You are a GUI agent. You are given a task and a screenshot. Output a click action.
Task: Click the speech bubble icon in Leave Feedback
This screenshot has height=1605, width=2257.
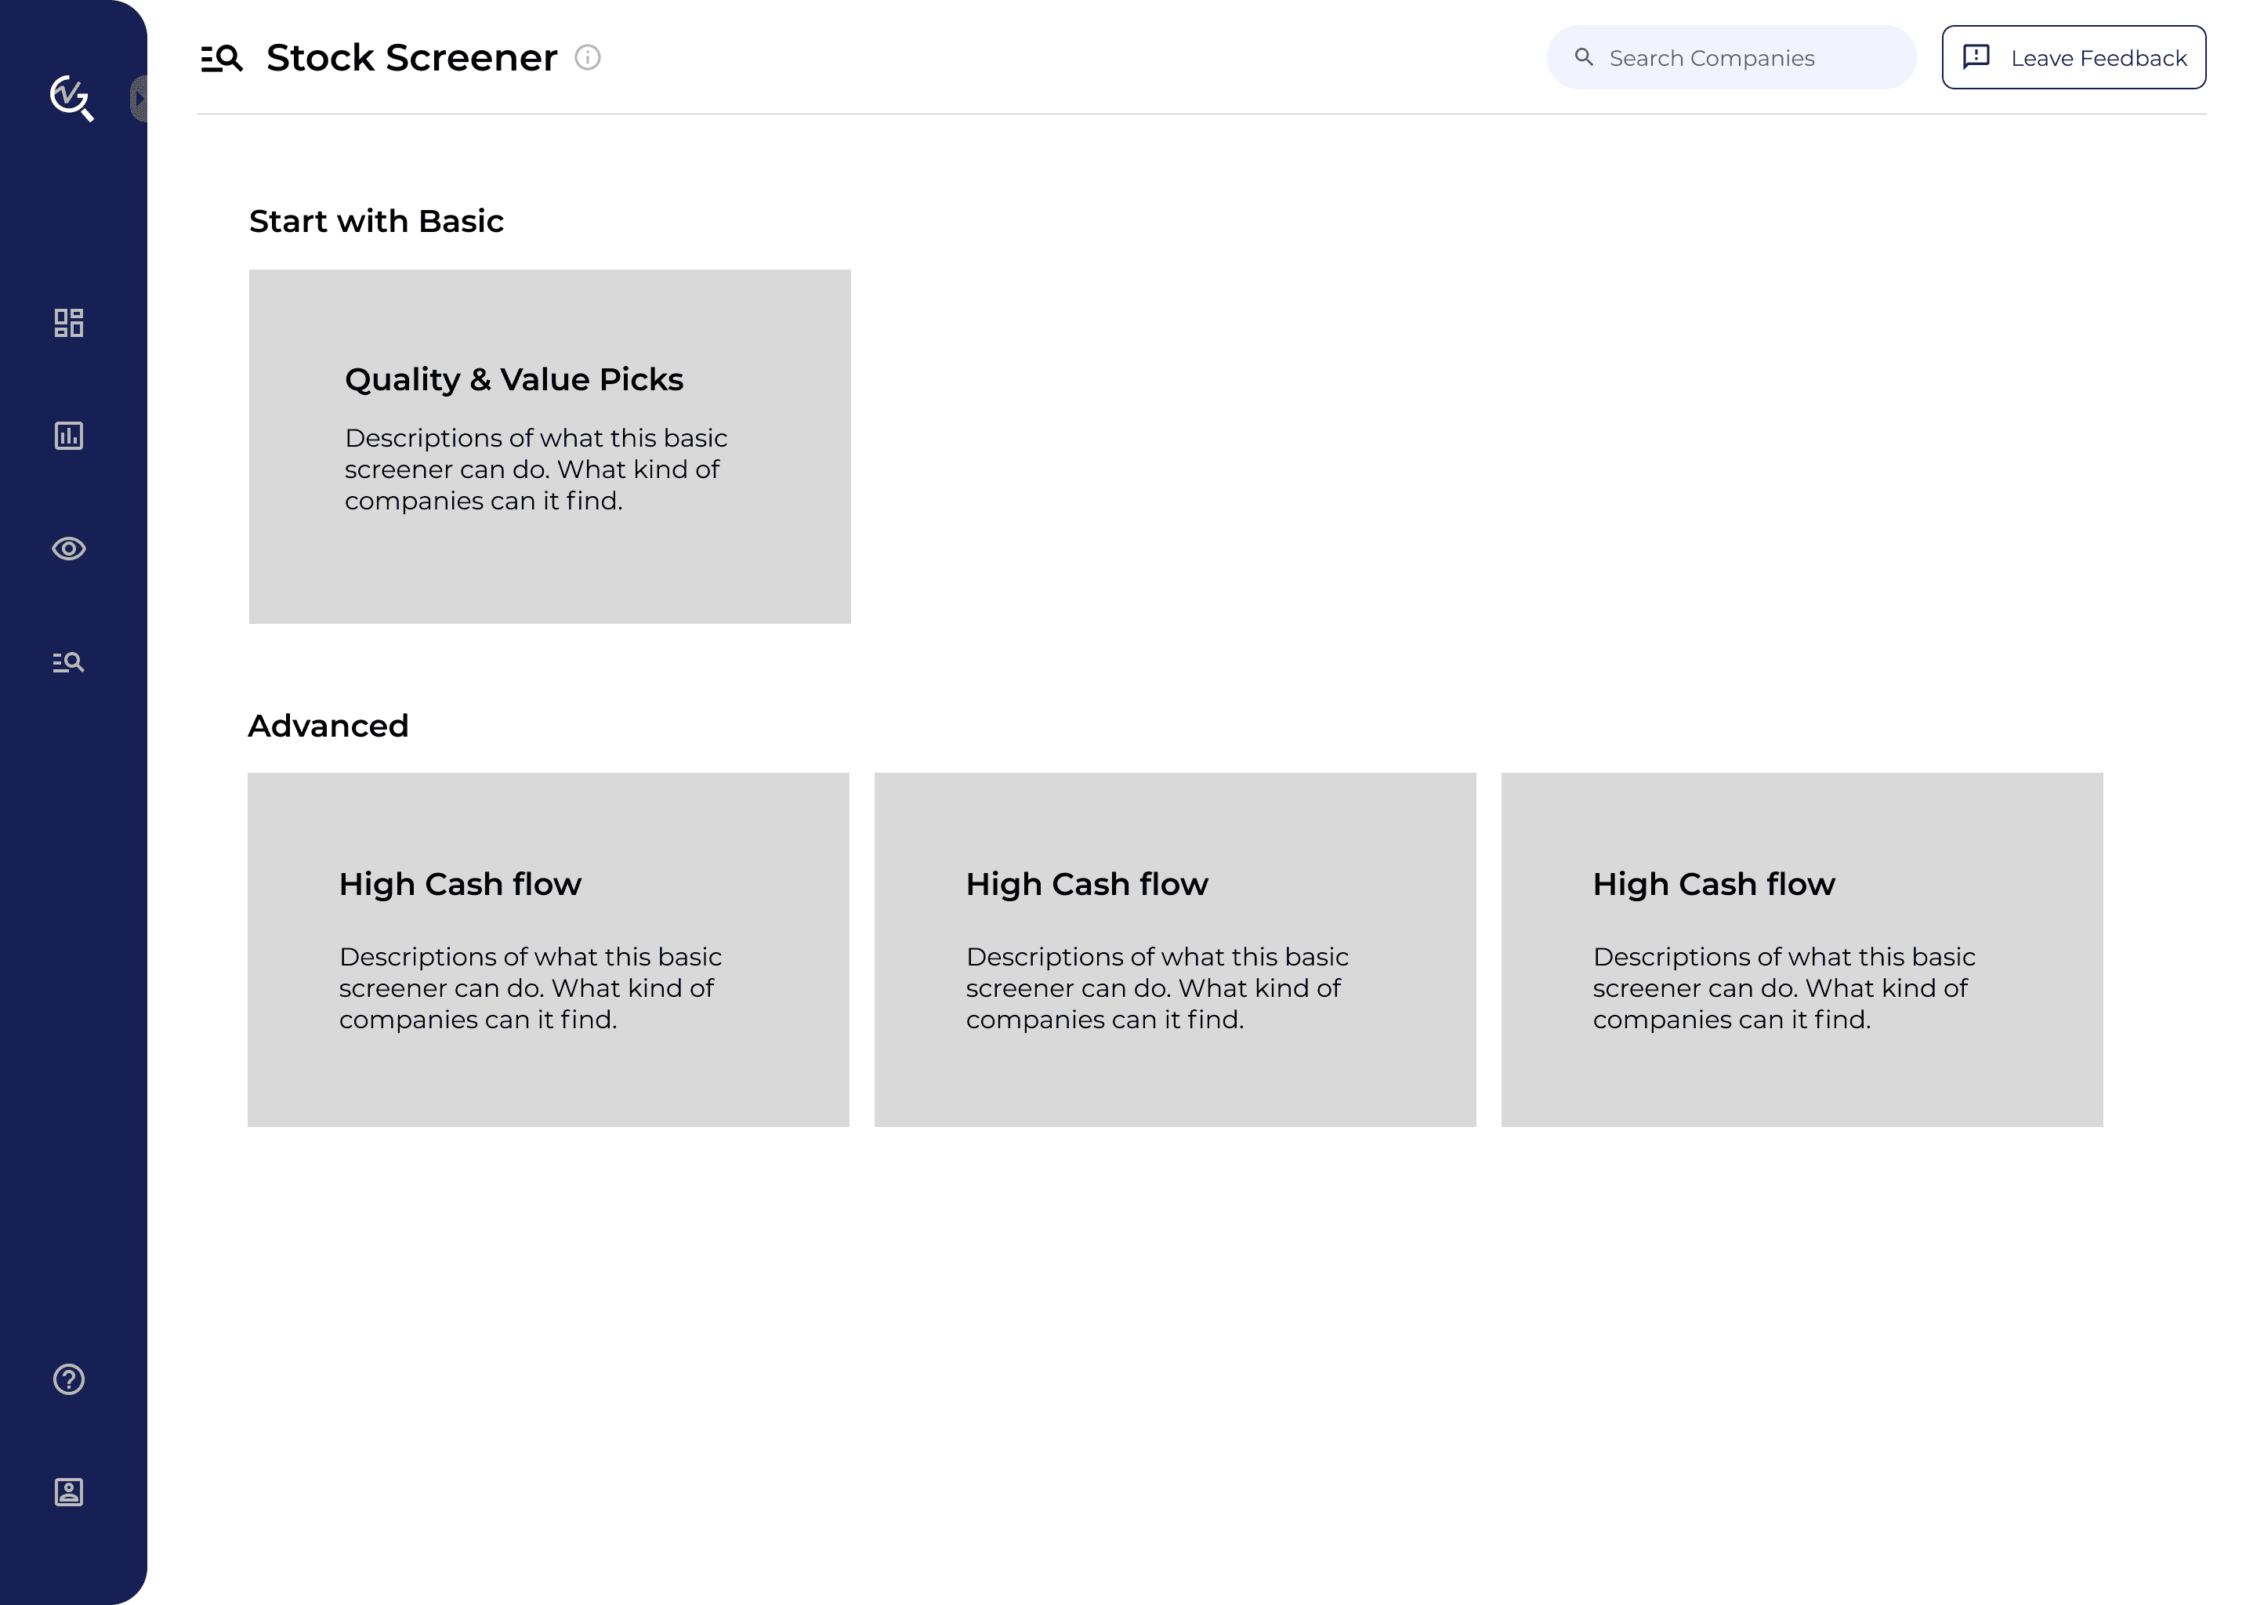pos(1976,56)
